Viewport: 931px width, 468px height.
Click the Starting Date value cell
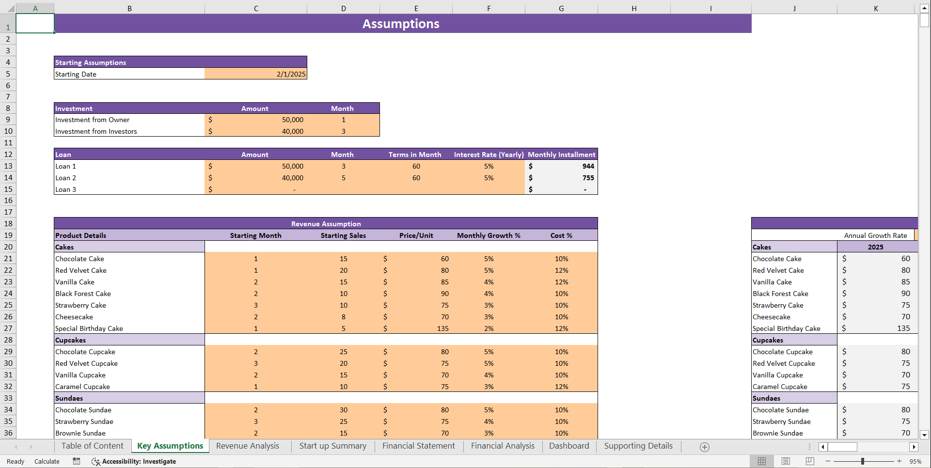click(255, 74)
